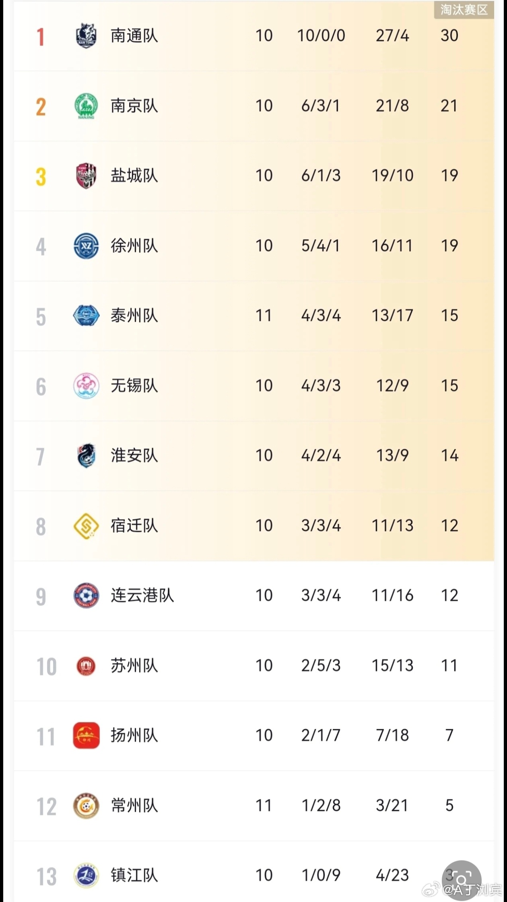The image size is (507, 902).
Task: Select the 盐城队 shield badge
Action: 86,176
